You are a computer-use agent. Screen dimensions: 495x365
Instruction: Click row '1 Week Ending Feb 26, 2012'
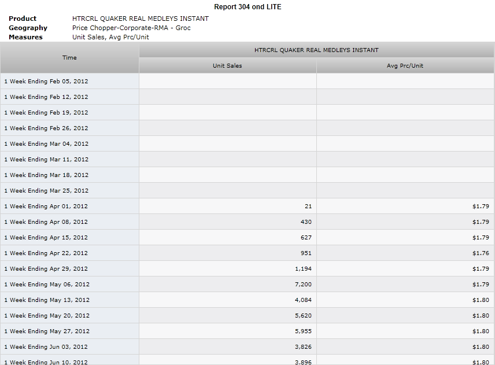tap(247, 128)
